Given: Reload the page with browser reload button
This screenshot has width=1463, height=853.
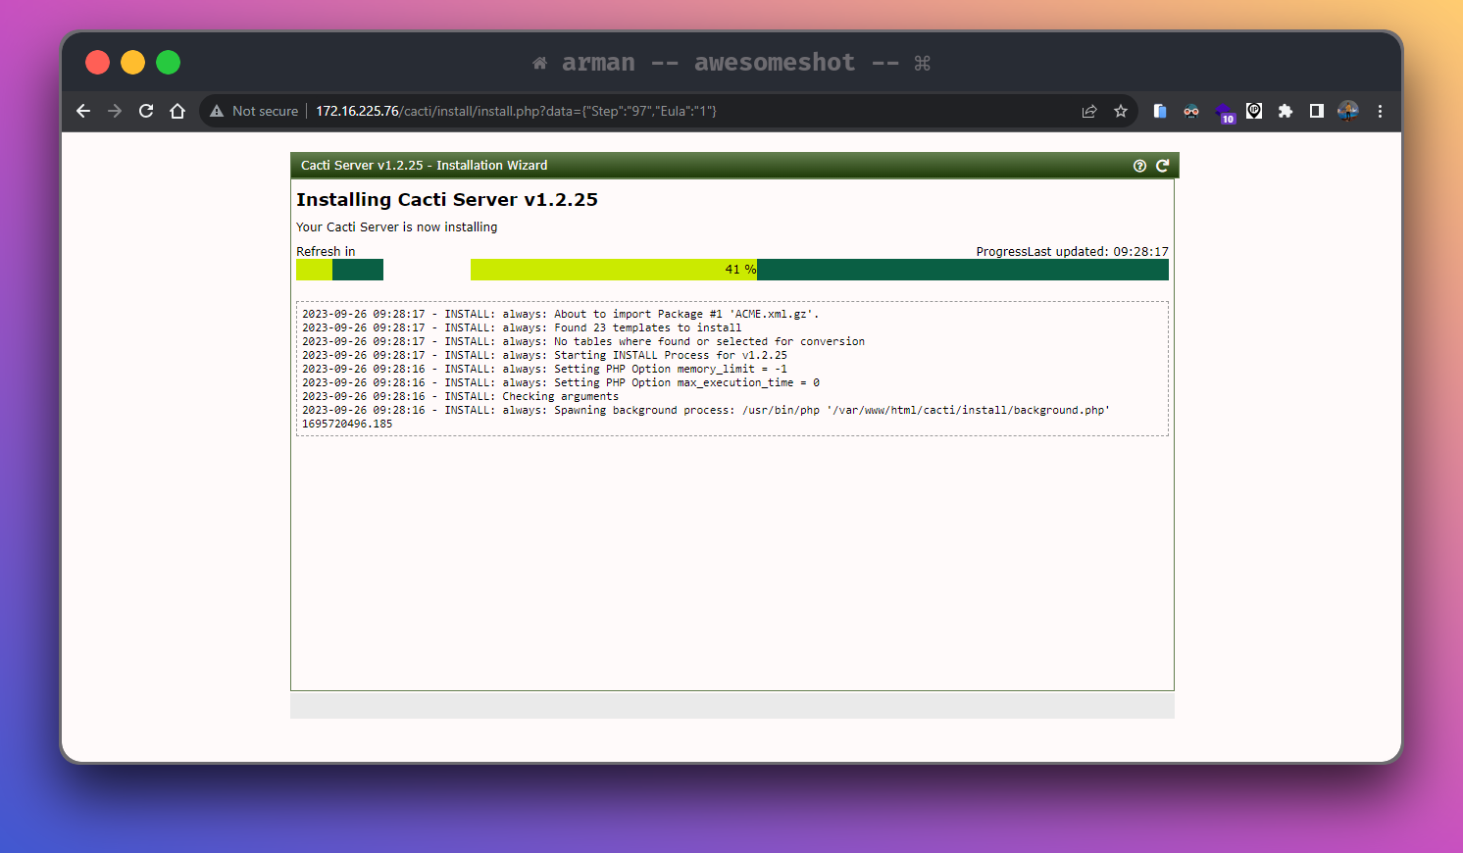Looking at the screenshot, I should click(x=146, y=111).
